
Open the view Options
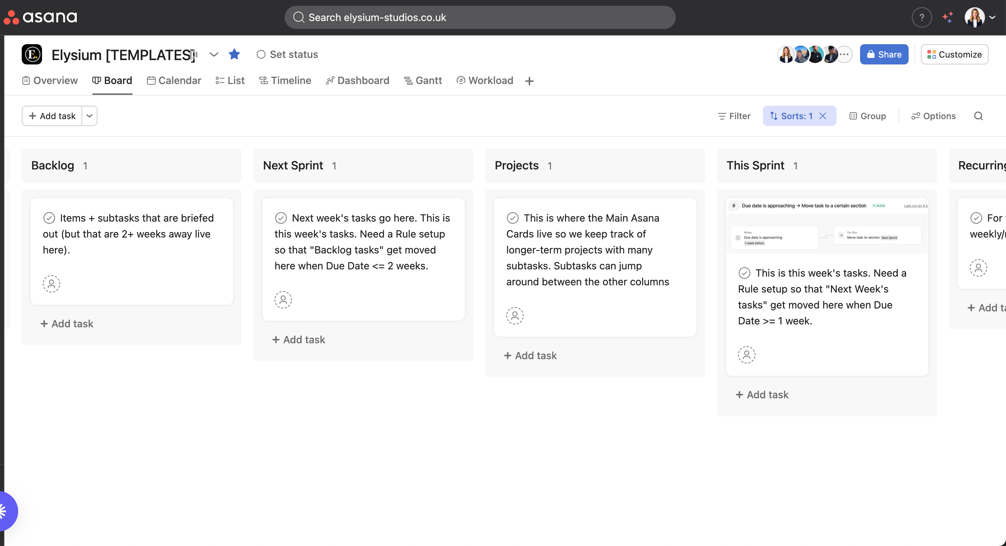tap(933, 116)
